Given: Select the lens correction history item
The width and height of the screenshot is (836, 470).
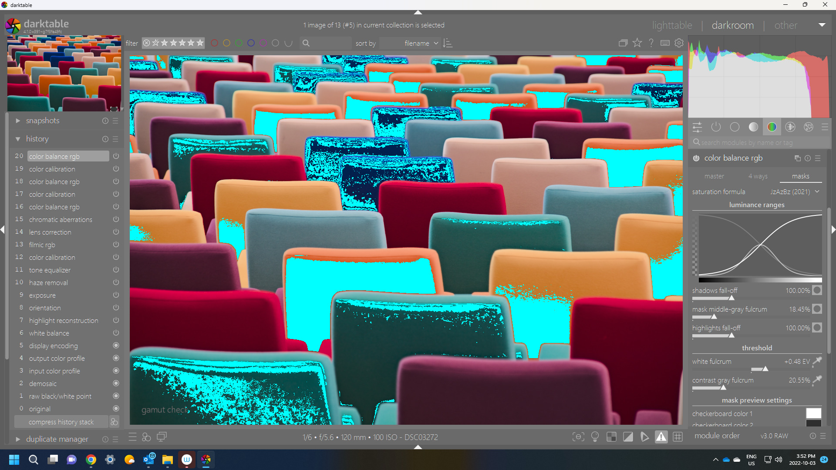Looking at the screenshot, I should 50,232.
